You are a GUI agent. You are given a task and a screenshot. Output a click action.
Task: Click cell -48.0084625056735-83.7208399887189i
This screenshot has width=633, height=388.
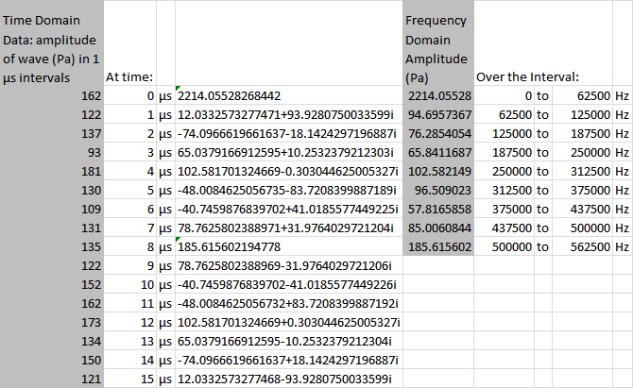[x=289, y=190]
